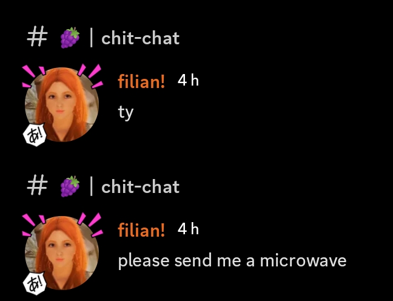Select the "ty" message text
The width and height of the screenshot is (393, 301).
(x=126, y=113)
